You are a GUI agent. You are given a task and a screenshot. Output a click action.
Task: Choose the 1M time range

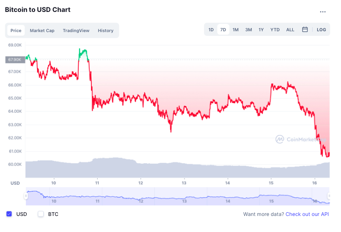pos(236,30)
